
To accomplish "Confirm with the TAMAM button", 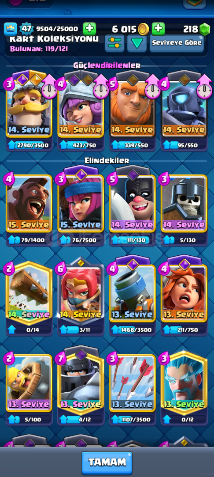I will tap(107, 462).
